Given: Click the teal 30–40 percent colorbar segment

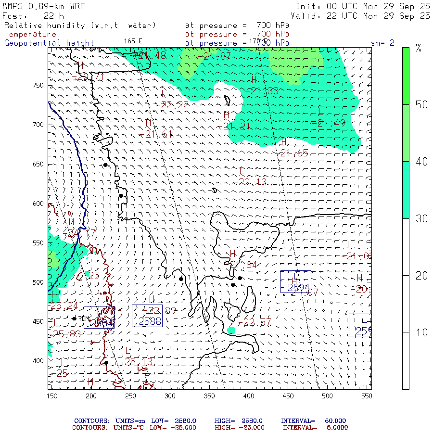Looking at the screenshot, I should tap(406, 190).
